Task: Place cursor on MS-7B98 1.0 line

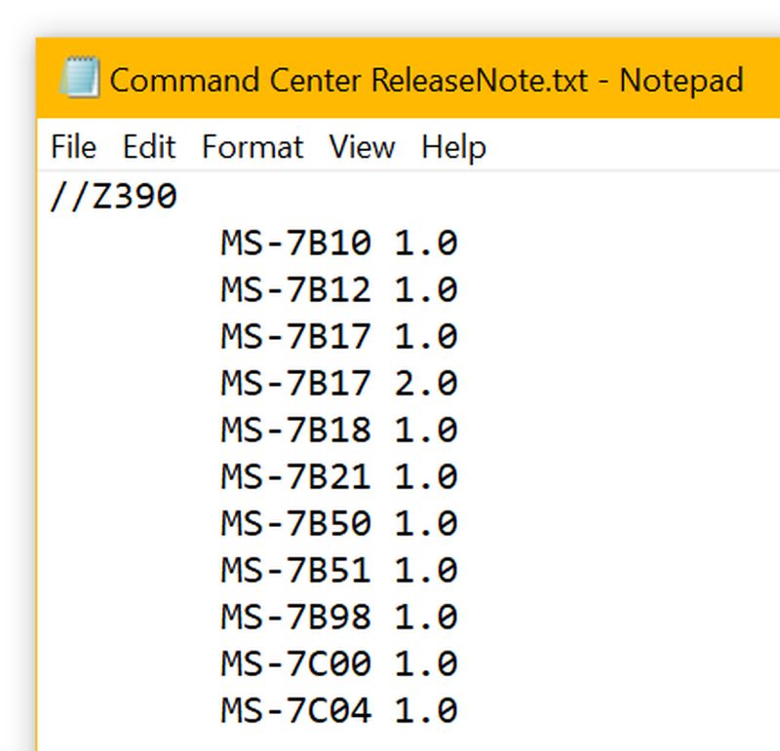Action: tap(339, 617)
